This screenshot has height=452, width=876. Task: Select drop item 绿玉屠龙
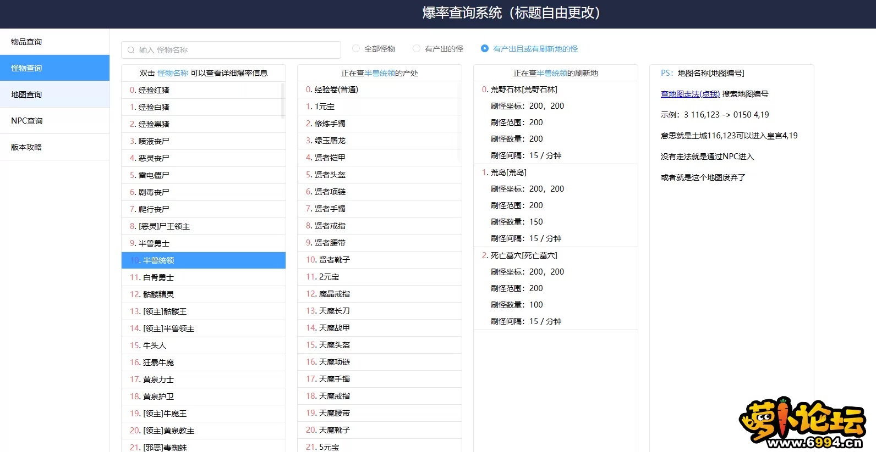(x=379, y=141)
